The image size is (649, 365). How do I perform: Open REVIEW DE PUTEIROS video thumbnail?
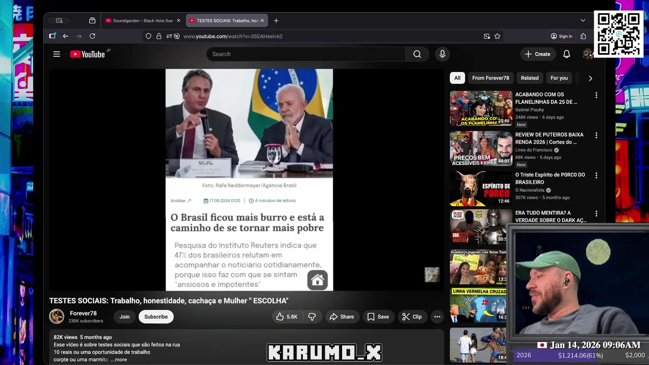[x=481, y=149]
